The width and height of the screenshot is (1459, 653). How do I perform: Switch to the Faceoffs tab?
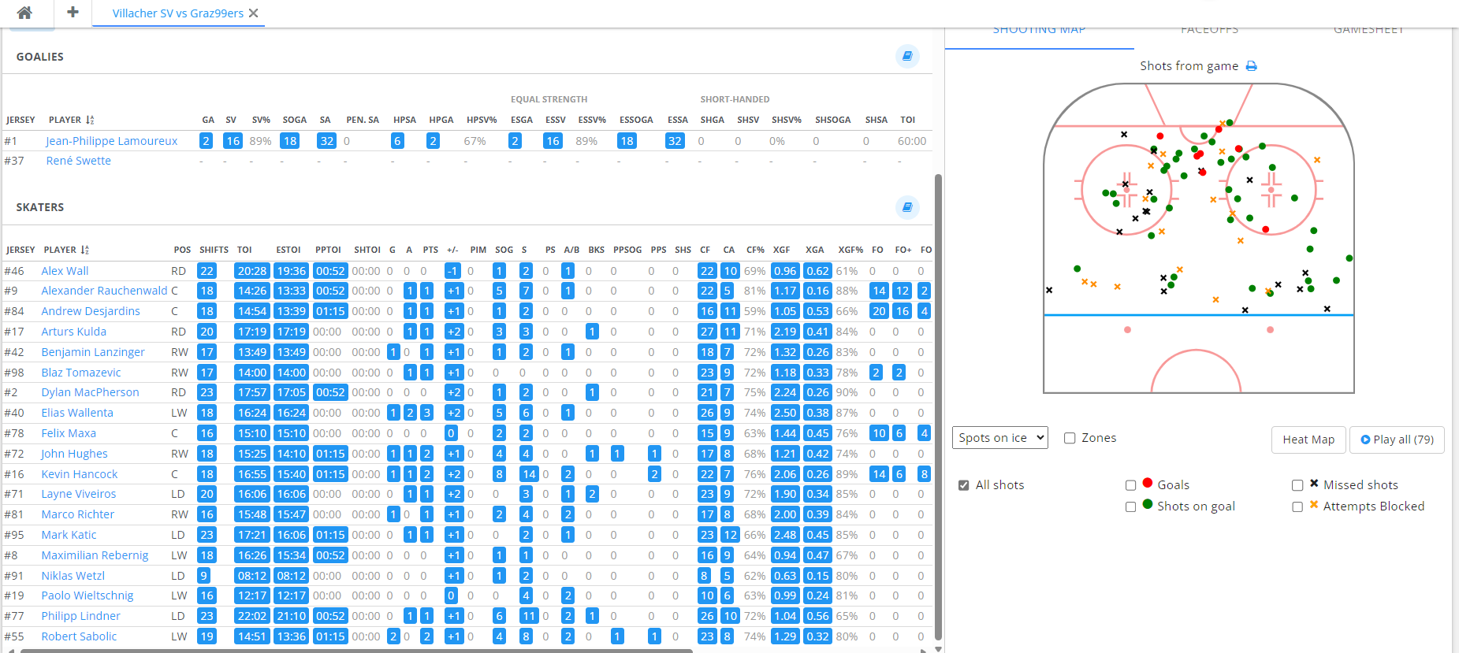(x=1209, y=31)
